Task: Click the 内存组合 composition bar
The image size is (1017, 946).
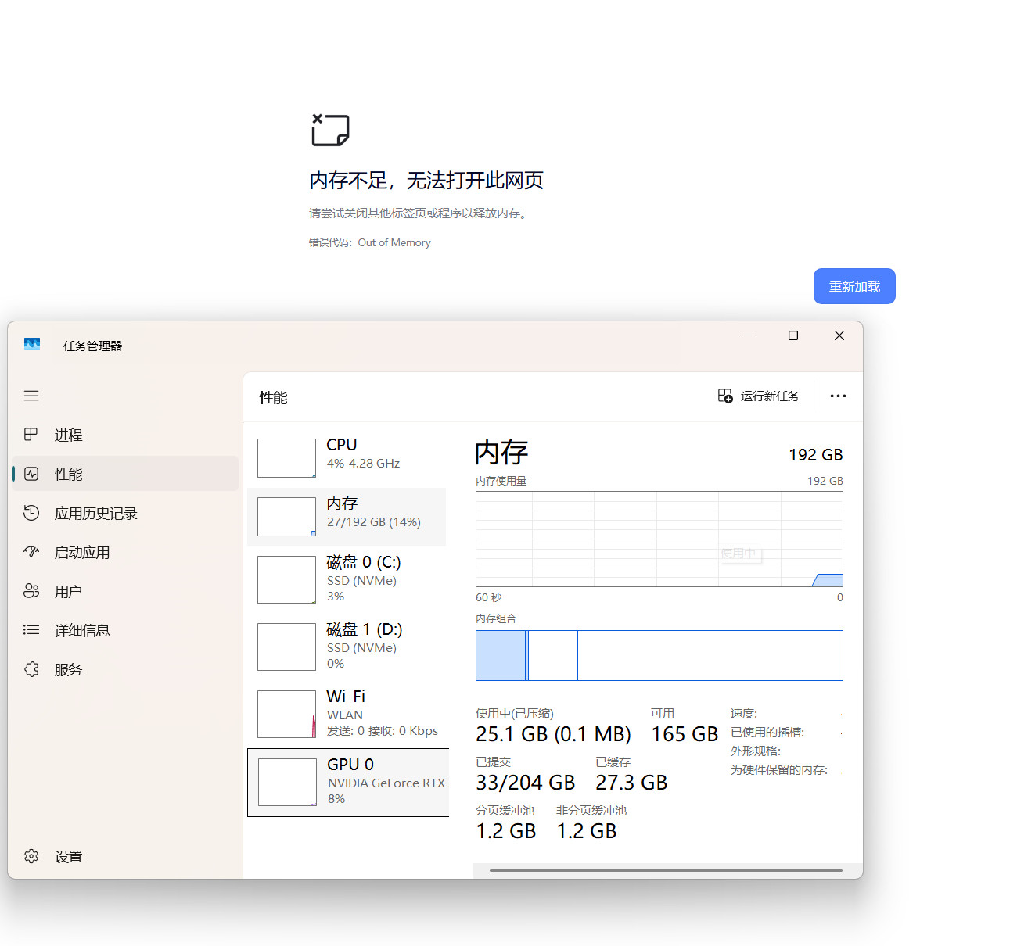Action: [659, 655]
